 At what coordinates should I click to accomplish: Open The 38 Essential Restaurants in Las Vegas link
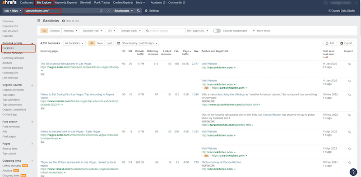point(66,64)
